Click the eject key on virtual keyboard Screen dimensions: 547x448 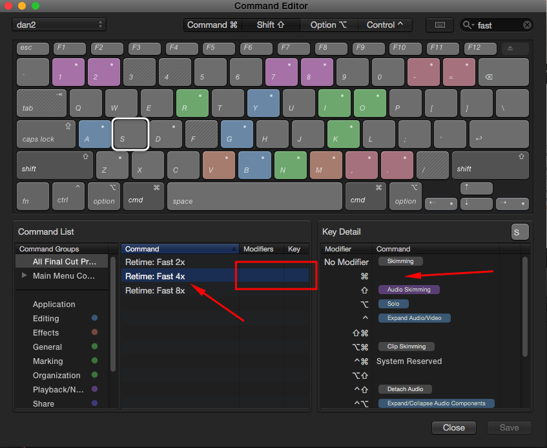(x=515, y=48)
